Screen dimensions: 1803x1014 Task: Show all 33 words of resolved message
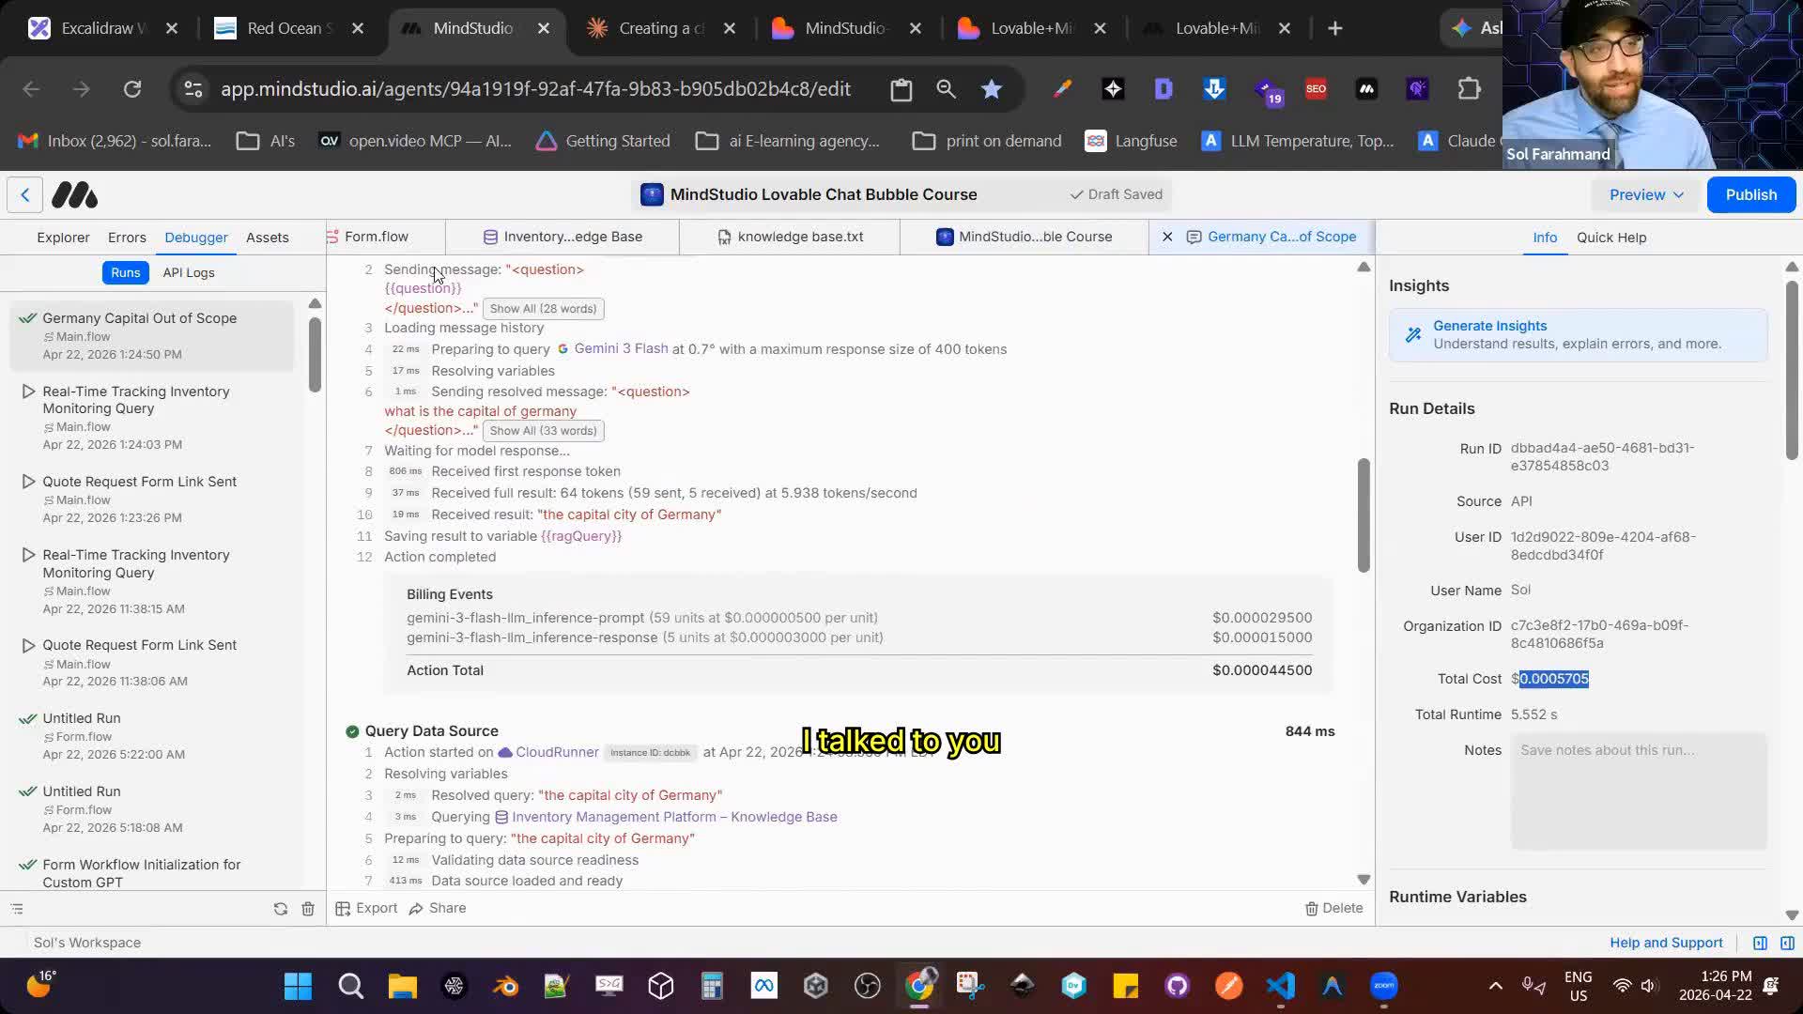coord(543,431)
